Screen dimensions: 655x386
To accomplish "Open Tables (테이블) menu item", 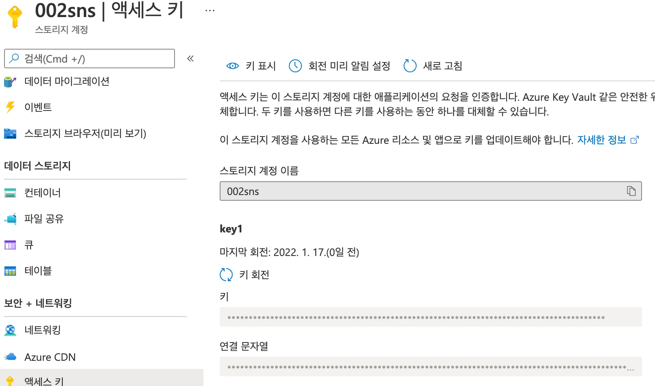I will [x=38, y=271].
